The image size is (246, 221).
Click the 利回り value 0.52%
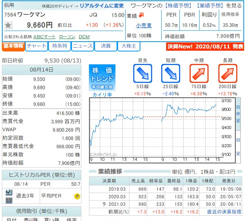pyautogui.click(x=209, y=25)
